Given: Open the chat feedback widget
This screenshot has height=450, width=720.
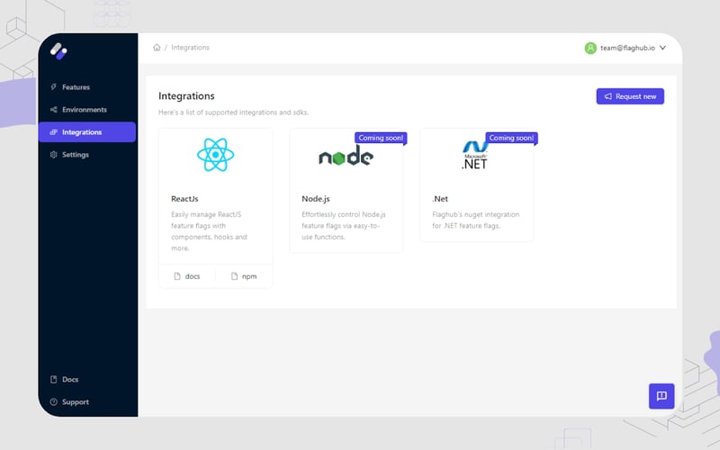Looking at the screenshot, I should (661, 396).
